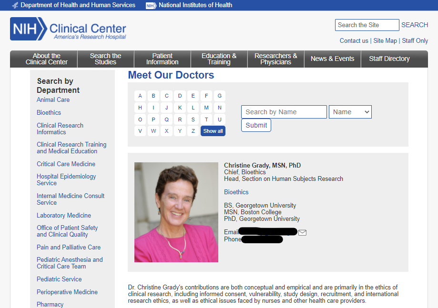Filter doctors by letter S
438x308 pixels.
(193, 119)
